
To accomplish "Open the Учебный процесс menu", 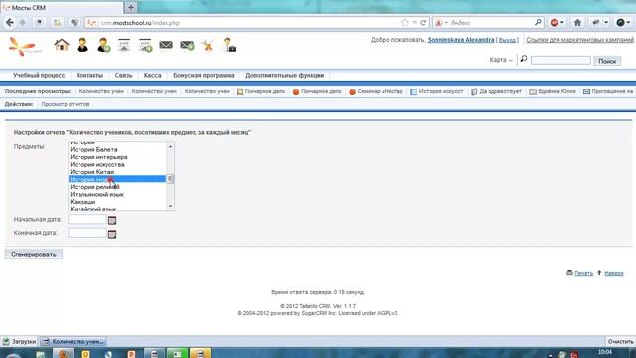I will click(39, 76).
